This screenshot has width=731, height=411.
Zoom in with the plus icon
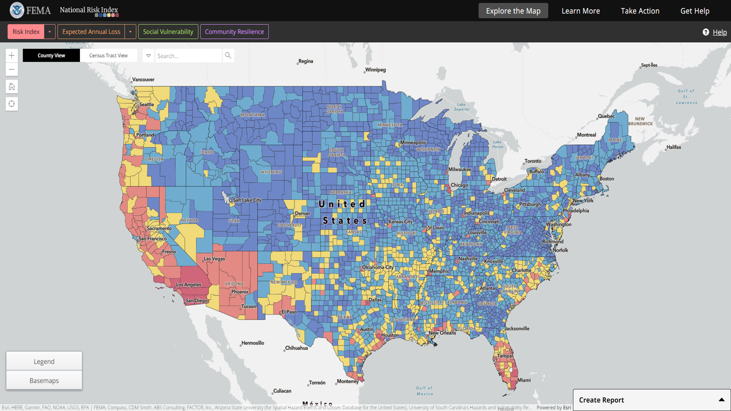[x=12, y=56]
